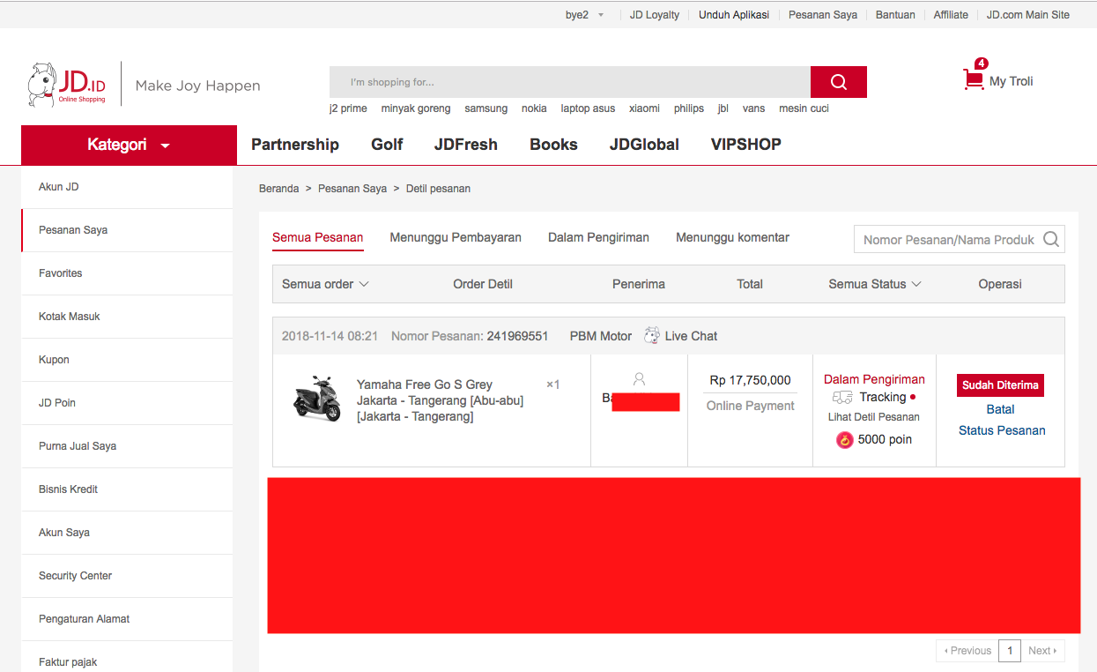The width and height of the screenshot is (1097, 672).
Task: Open Pengaturan Alamat in the sidebar
Action: click(x=127, y=619)
